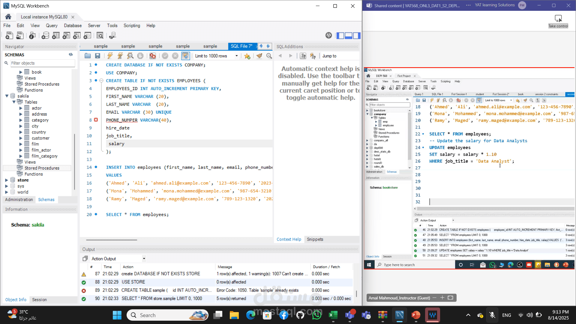Click the Filter objects search field
Image resolution: width=576 pixels, height=324 pixels.
tap(42, 63)
